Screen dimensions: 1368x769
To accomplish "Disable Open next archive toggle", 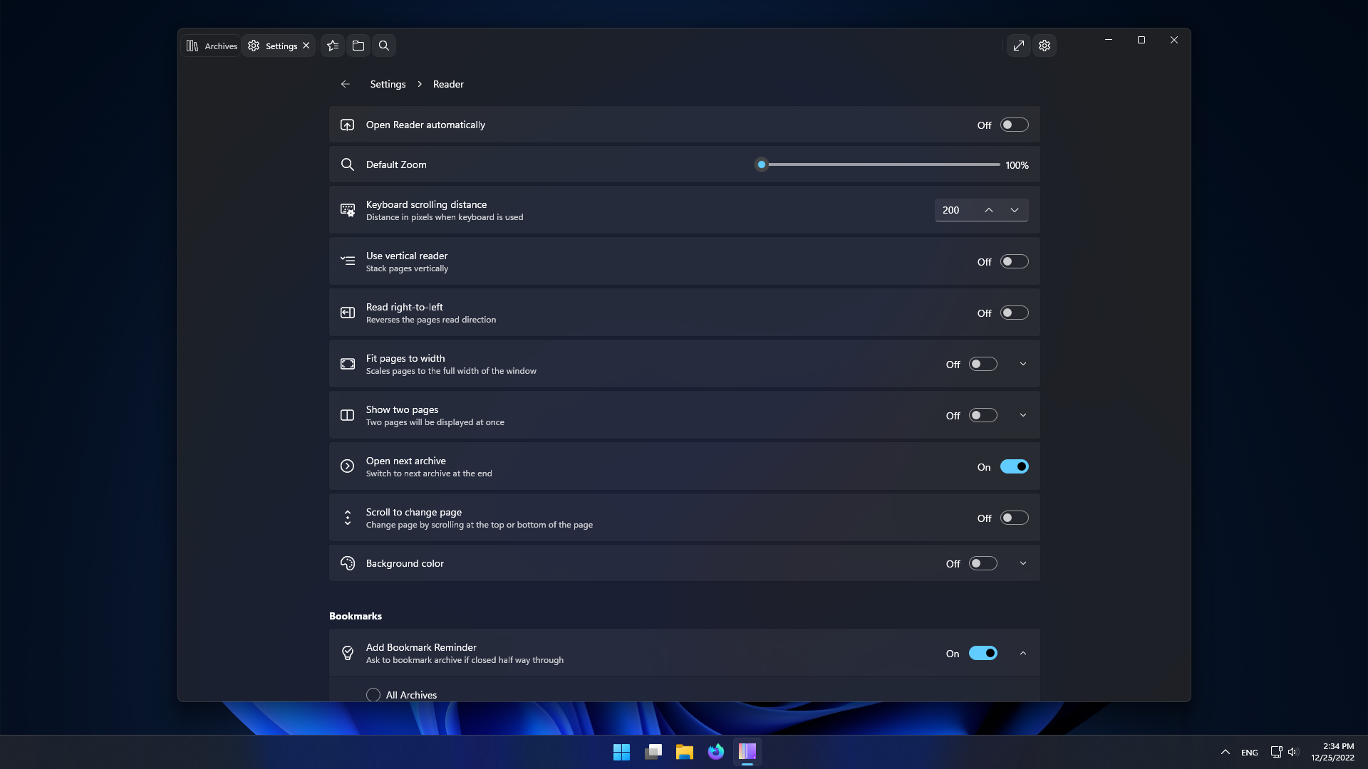I will coord(1014,466).
